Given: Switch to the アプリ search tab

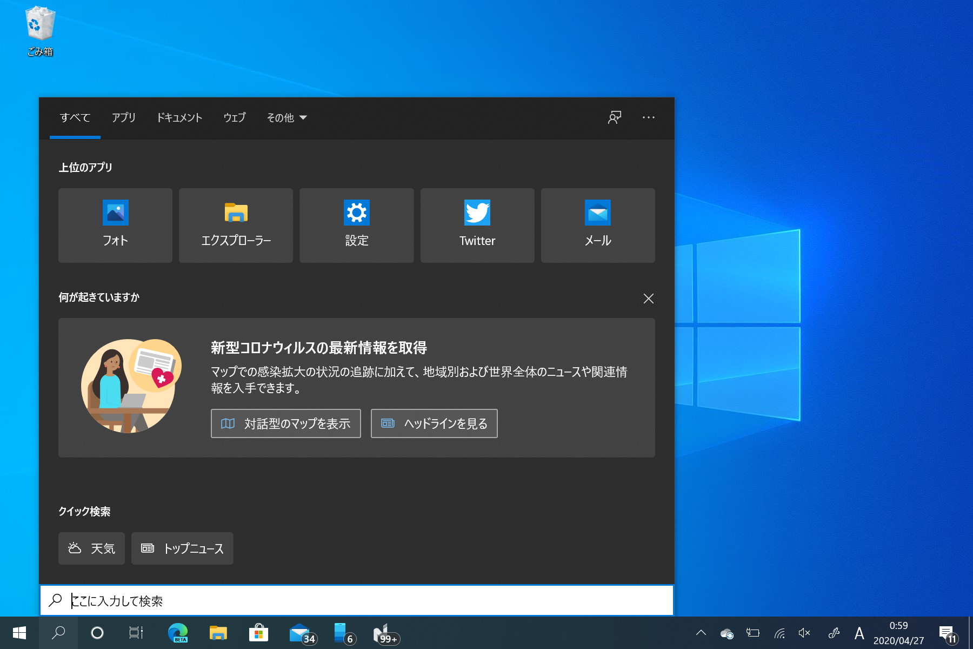Looking at the screenshot, I should pyautogui.click(x=124, y=117).
